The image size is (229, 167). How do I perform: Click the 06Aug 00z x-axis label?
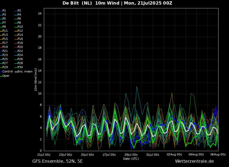pos(218,155)
